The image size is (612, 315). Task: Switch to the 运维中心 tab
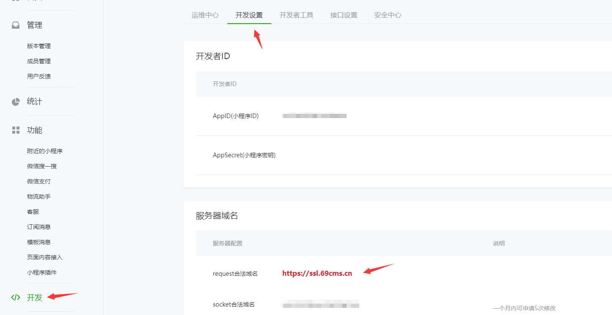click(205, 15)
